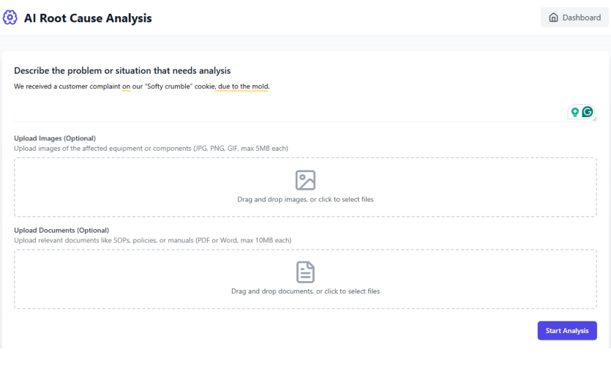This screenshot has height=366, width=611.
Task: Click the "Describe the problem or situation" heading
Action: click(122, 70)
